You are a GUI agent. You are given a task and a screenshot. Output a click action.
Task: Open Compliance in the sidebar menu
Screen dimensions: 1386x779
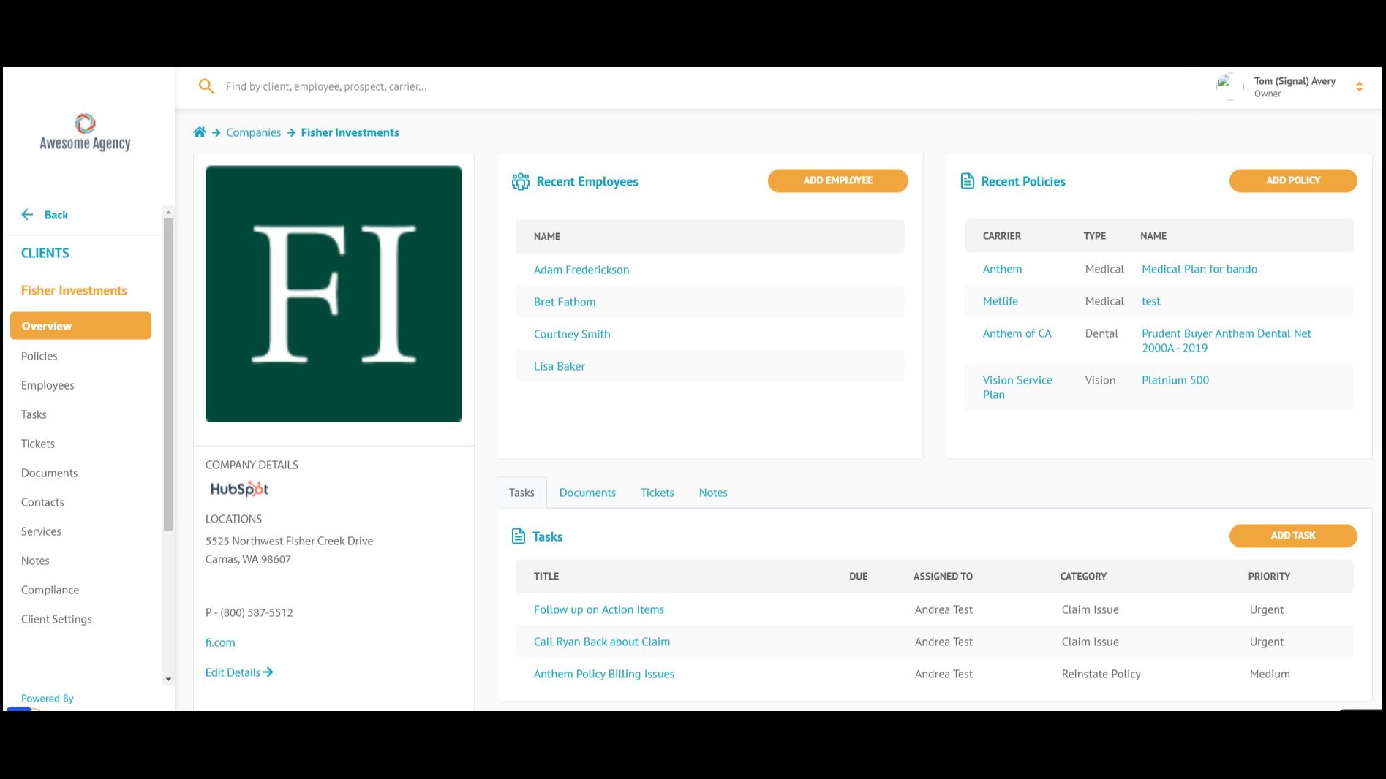[50, 590]
